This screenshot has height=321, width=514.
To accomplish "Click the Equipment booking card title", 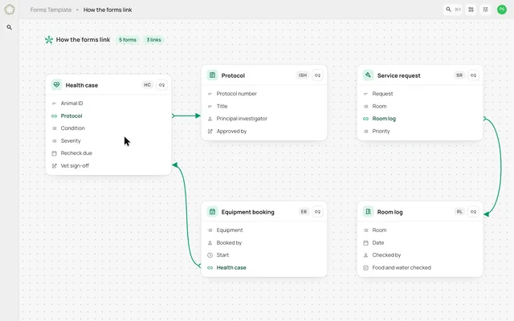I will (248, 212).
